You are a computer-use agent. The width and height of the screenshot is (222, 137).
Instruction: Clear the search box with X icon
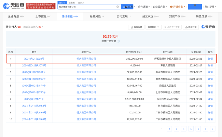point(118,7)
